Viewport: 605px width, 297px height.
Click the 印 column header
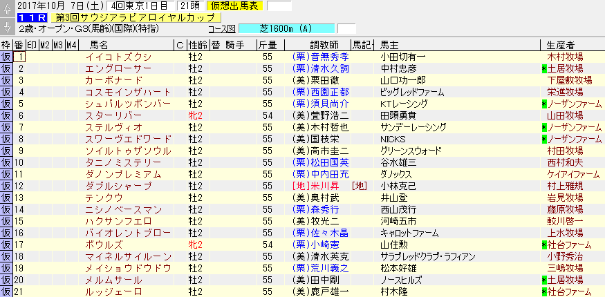[x=32, y=45]
